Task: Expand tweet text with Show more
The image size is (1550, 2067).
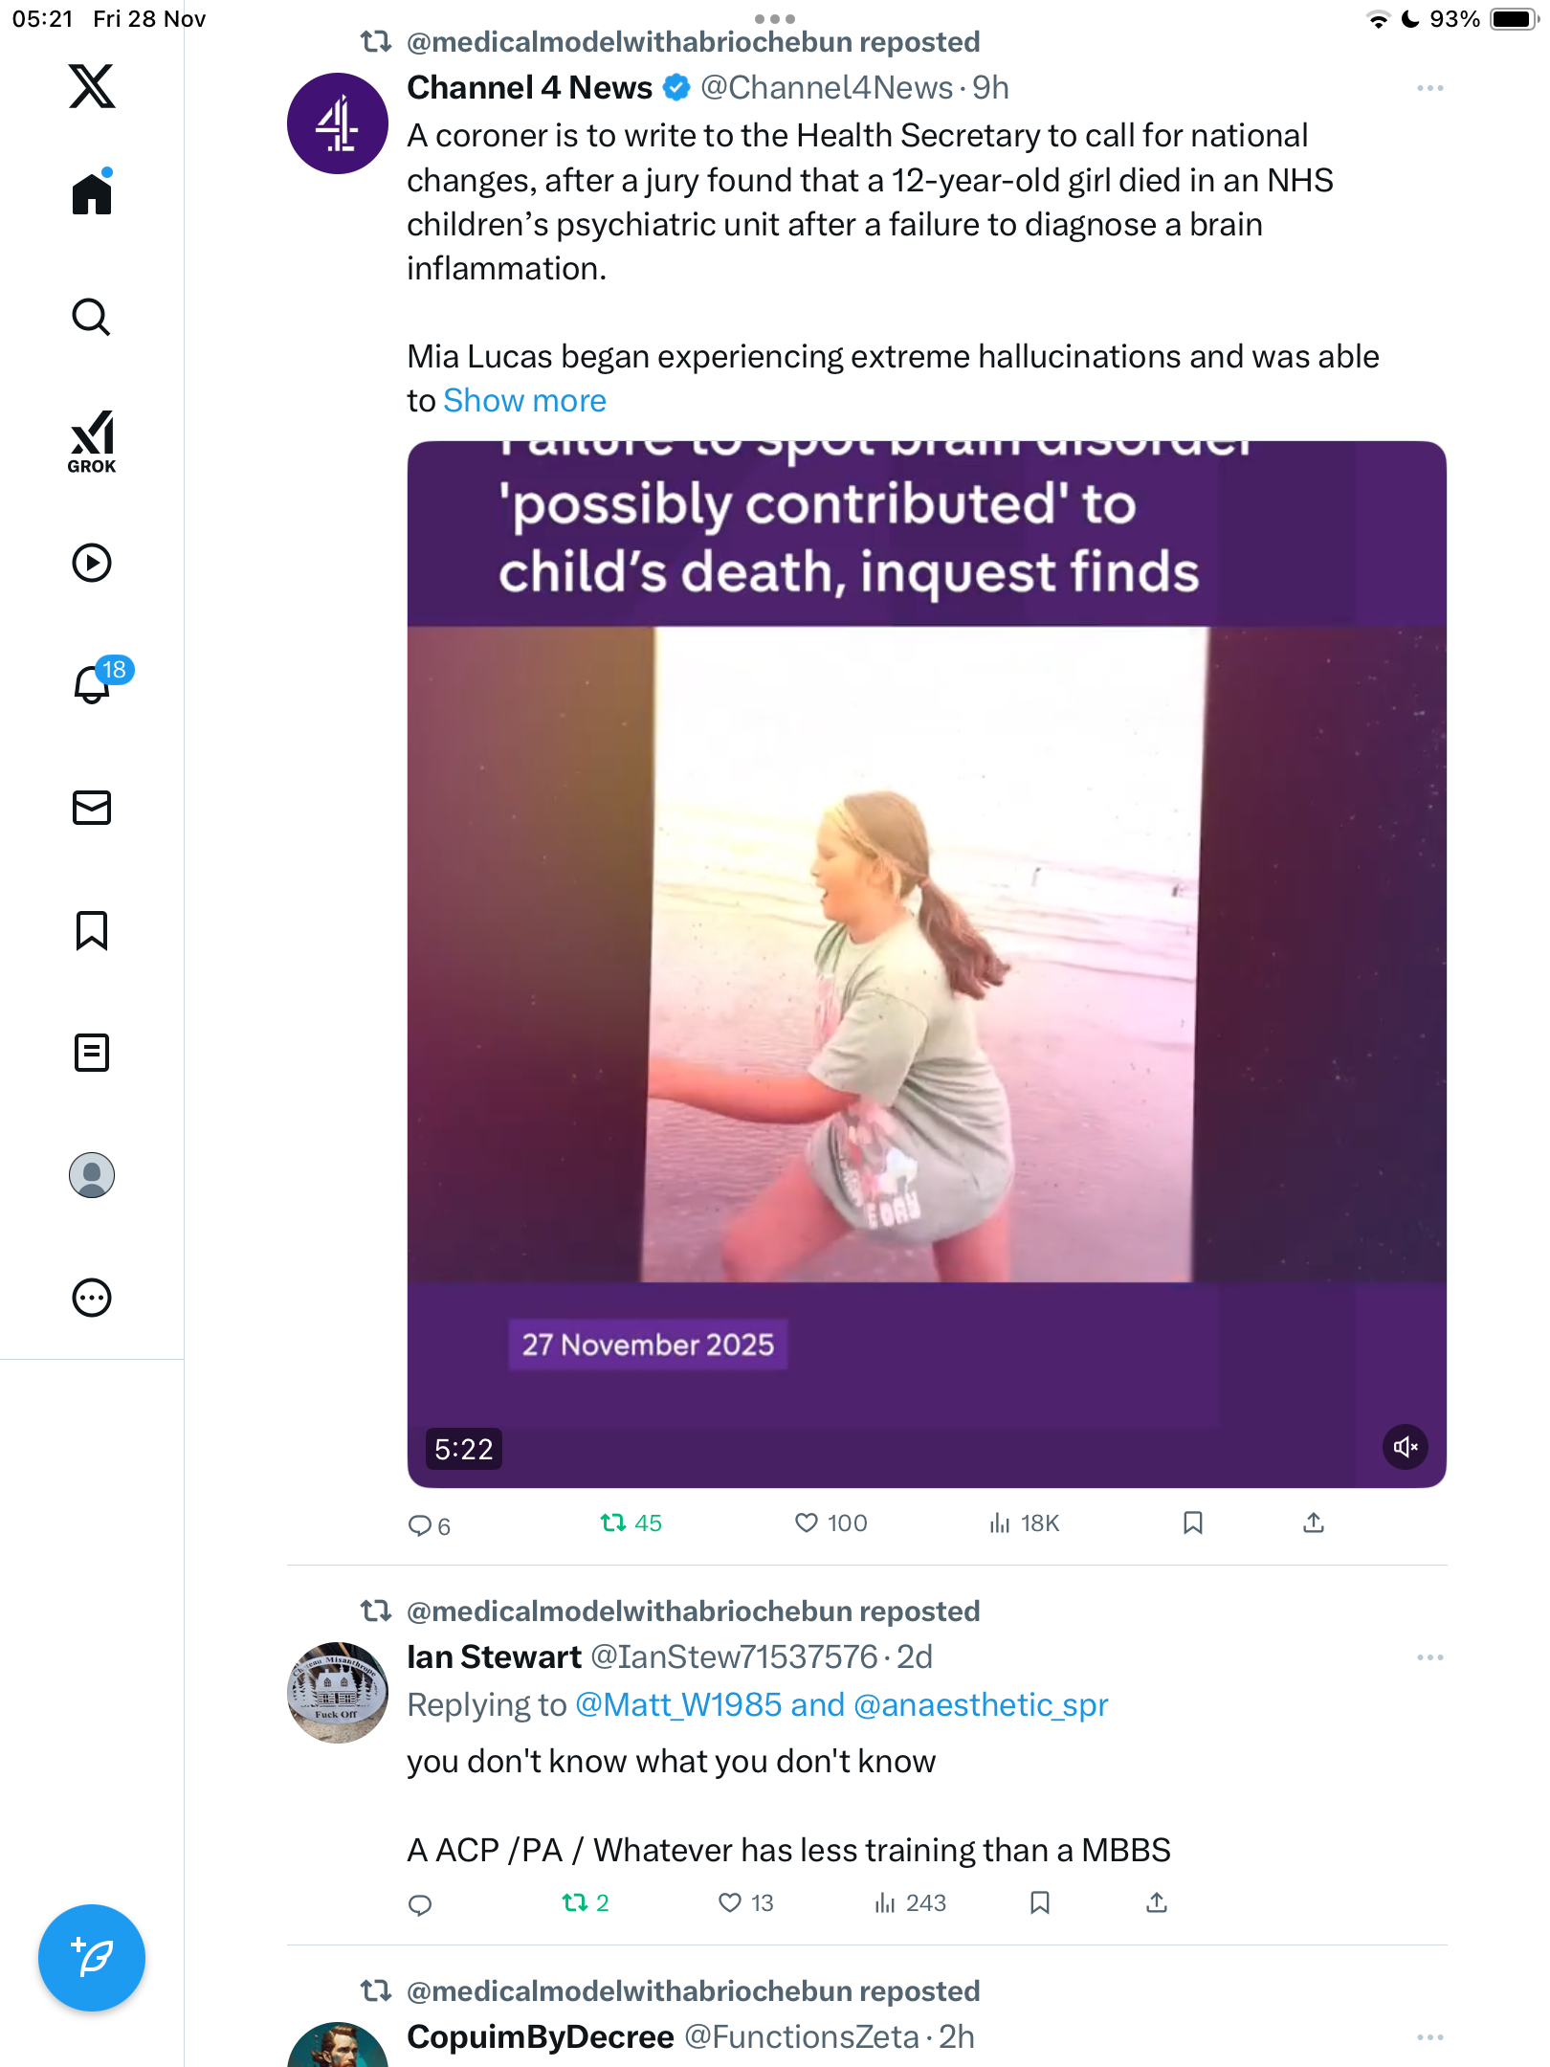Action: coord(524,401)
